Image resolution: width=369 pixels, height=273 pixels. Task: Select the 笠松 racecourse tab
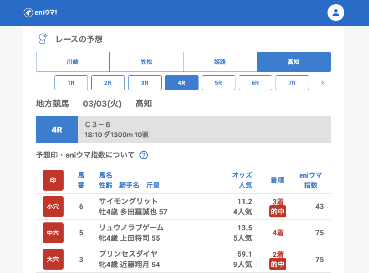coord(146,62)
